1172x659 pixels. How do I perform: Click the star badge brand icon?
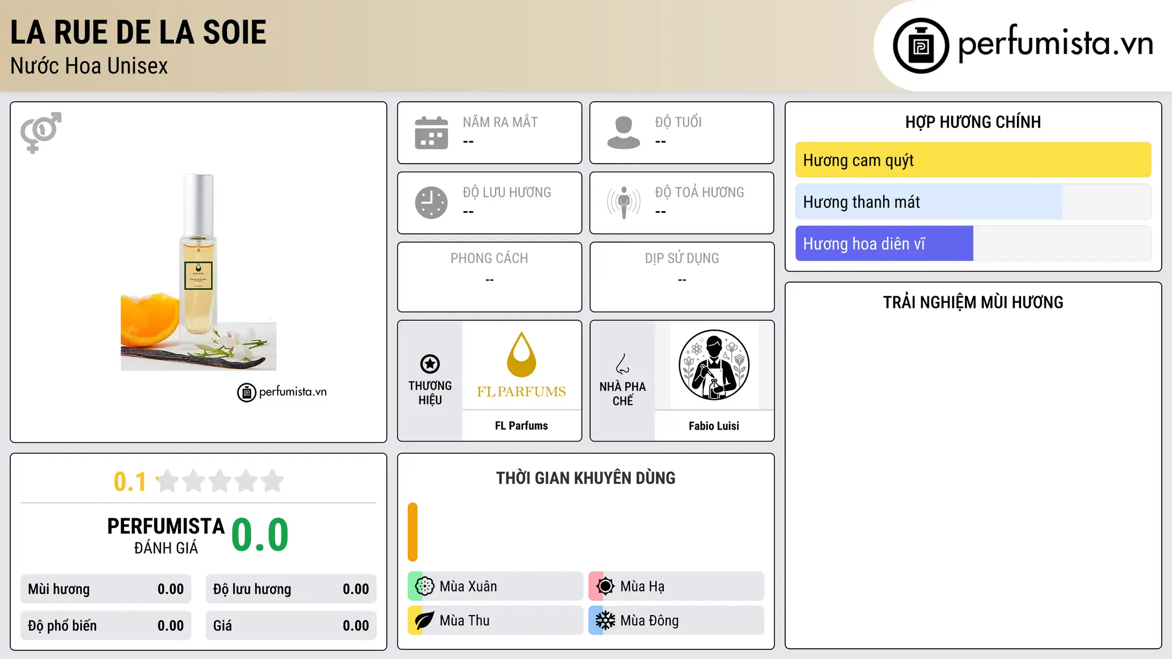pos(430,364)
